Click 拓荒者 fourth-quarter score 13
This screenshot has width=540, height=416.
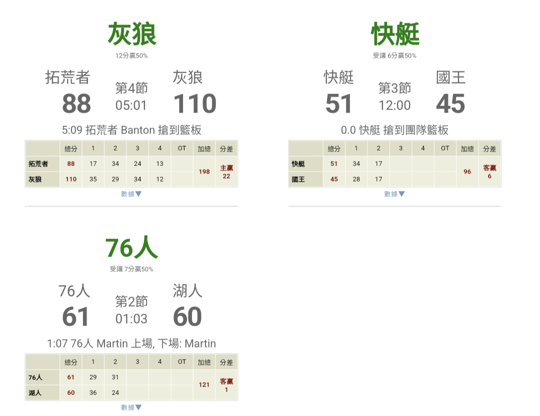(x=160, y=164)
